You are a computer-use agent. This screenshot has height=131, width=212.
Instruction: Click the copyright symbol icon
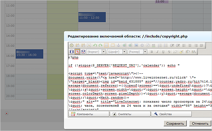pyautogui.click(x=142, y=45)
